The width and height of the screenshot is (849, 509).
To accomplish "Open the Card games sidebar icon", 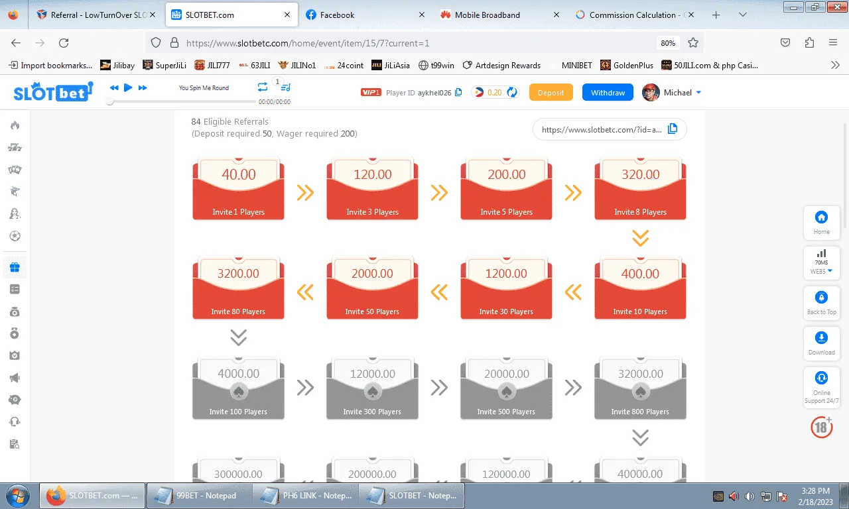I will pyautogui.click(x=15, y=170).
